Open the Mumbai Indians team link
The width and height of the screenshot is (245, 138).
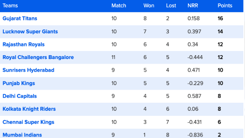tap(22, 135)
